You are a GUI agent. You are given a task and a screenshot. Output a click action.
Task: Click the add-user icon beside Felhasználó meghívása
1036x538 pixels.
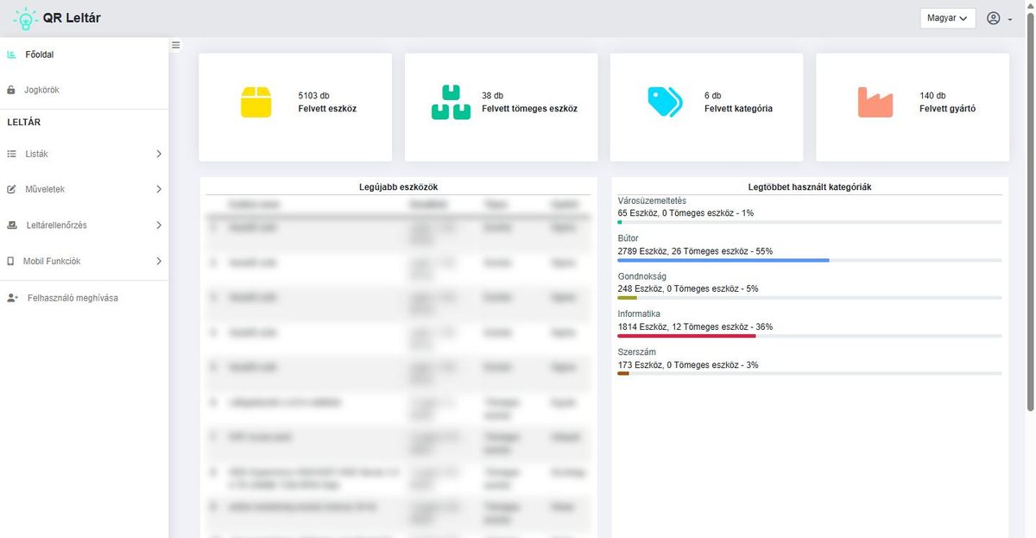(12, 298)
